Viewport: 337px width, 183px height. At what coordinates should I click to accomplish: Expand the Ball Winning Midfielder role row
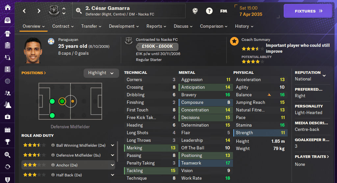click(113, 145)
